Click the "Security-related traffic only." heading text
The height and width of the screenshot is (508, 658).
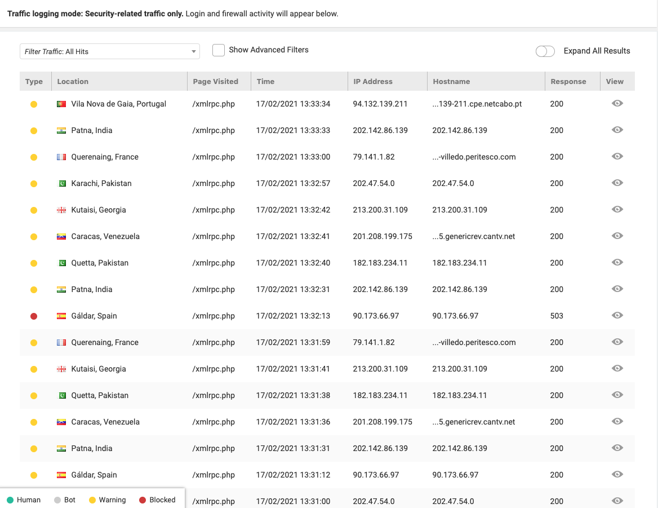click(134, 14)
